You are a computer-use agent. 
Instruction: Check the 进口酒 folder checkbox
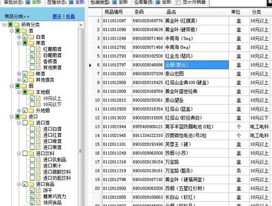tap(25, 123)
